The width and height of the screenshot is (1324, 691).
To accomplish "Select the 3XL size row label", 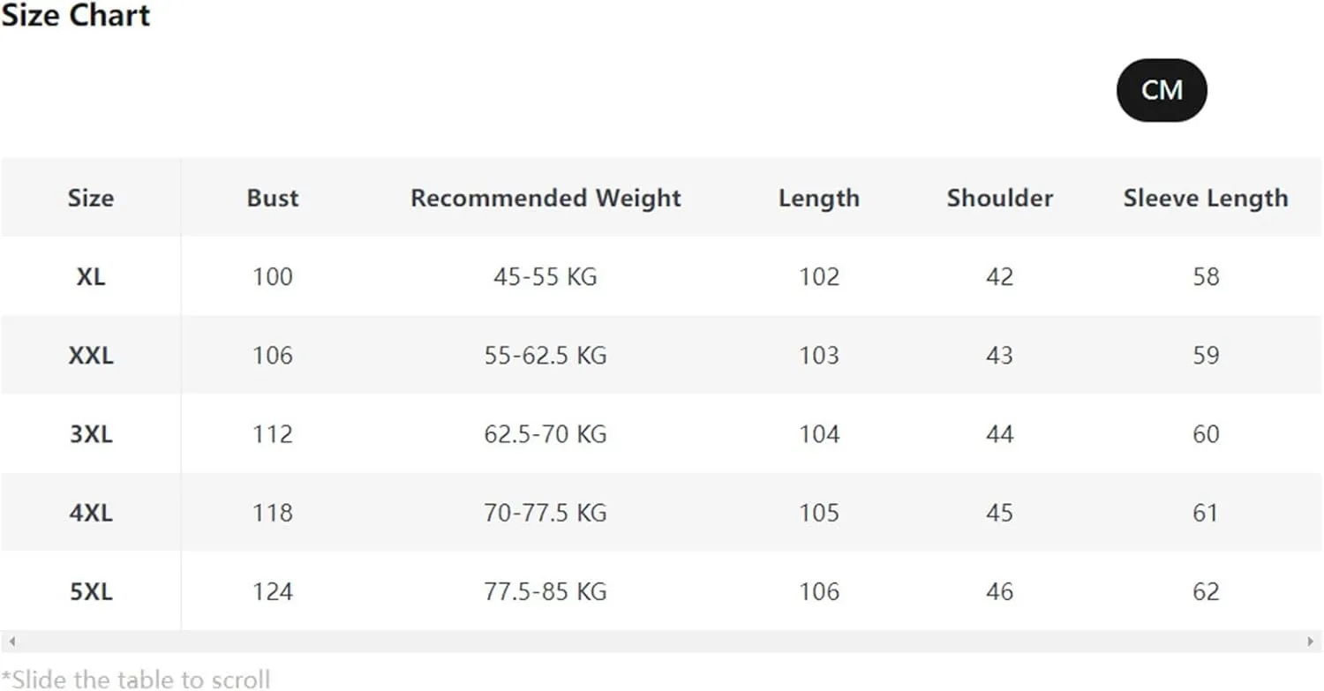I will tap(91, 434).
